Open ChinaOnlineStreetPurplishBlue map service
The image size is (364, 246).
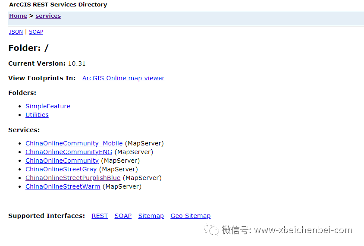pos(73,178)
